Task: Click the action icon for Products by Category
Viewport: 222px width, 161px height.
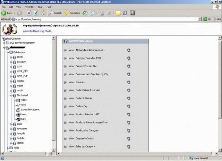Action: click(x=128, y=130)
